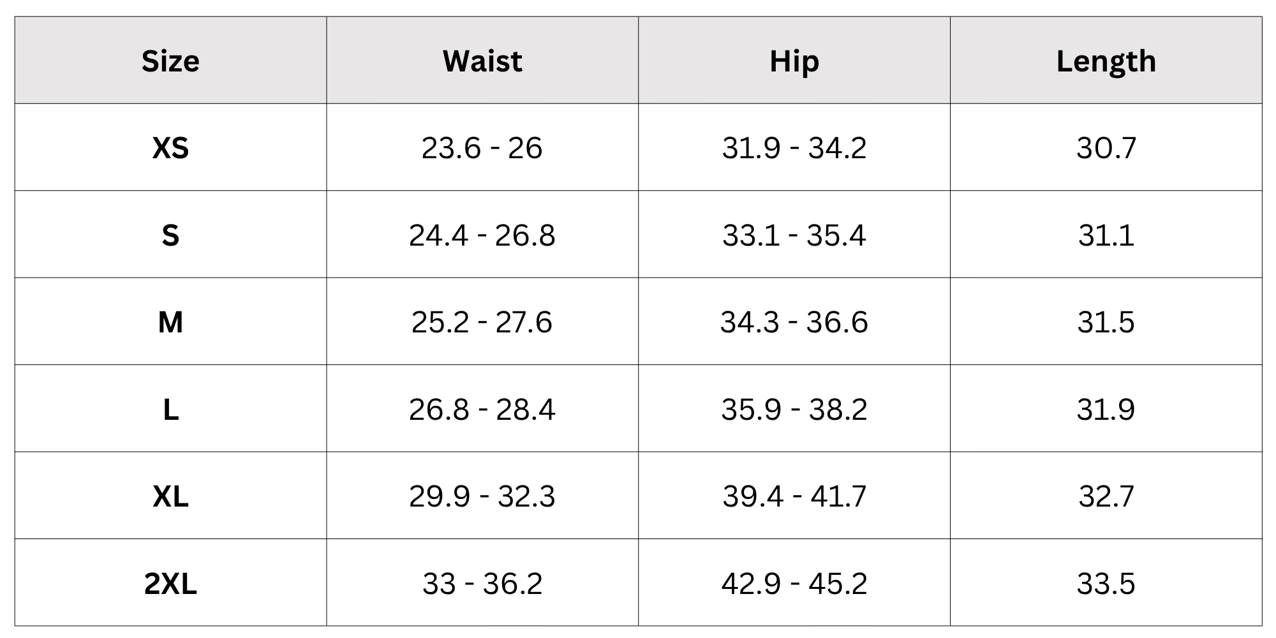The image size is (1276, 638).
Task: Select the M size label
Action: [170, 322]
